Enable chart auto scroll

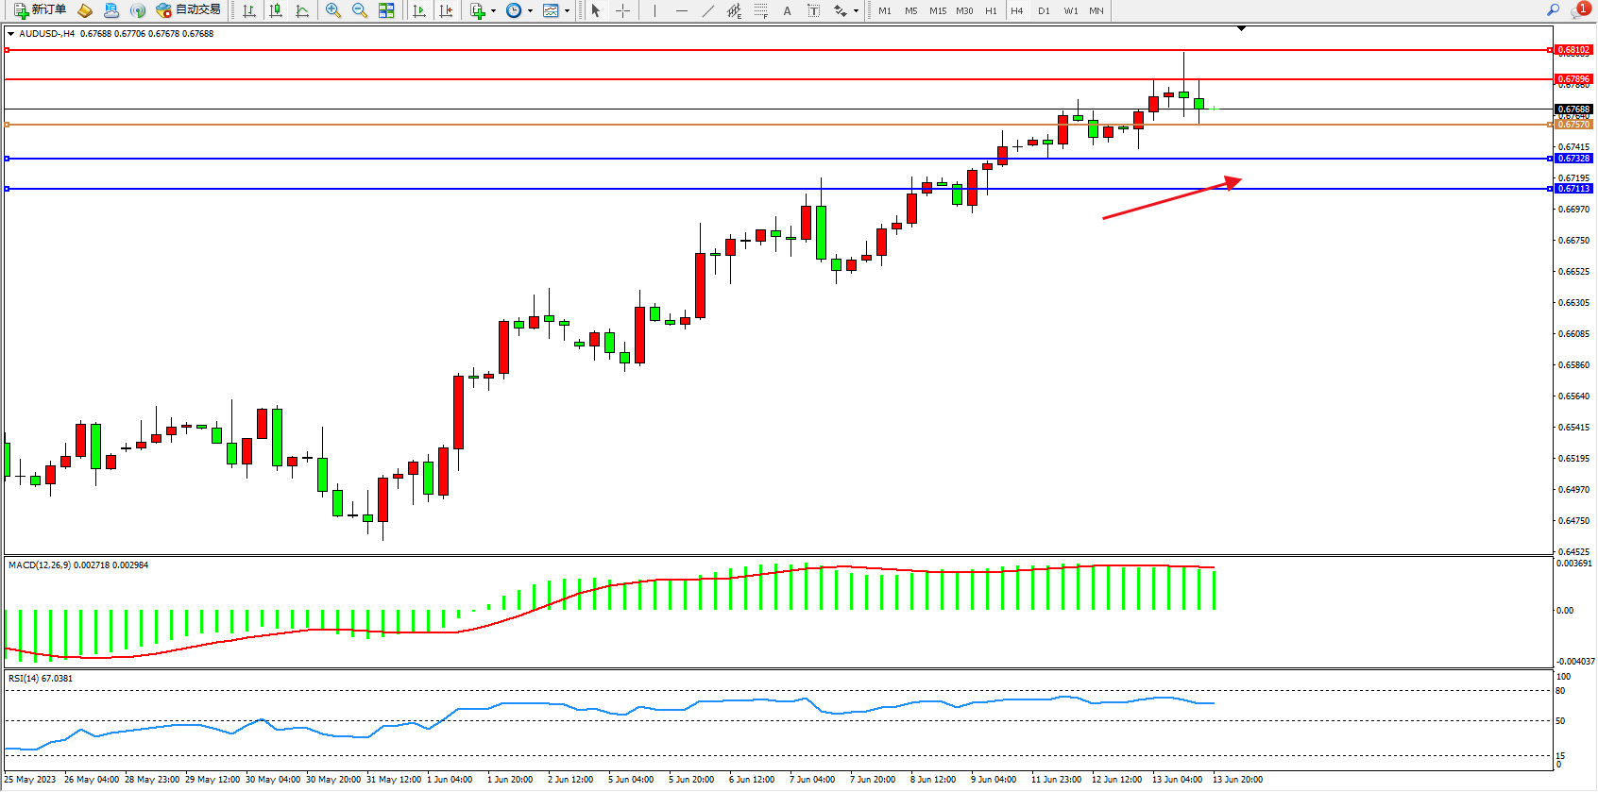tap(419, 10)
